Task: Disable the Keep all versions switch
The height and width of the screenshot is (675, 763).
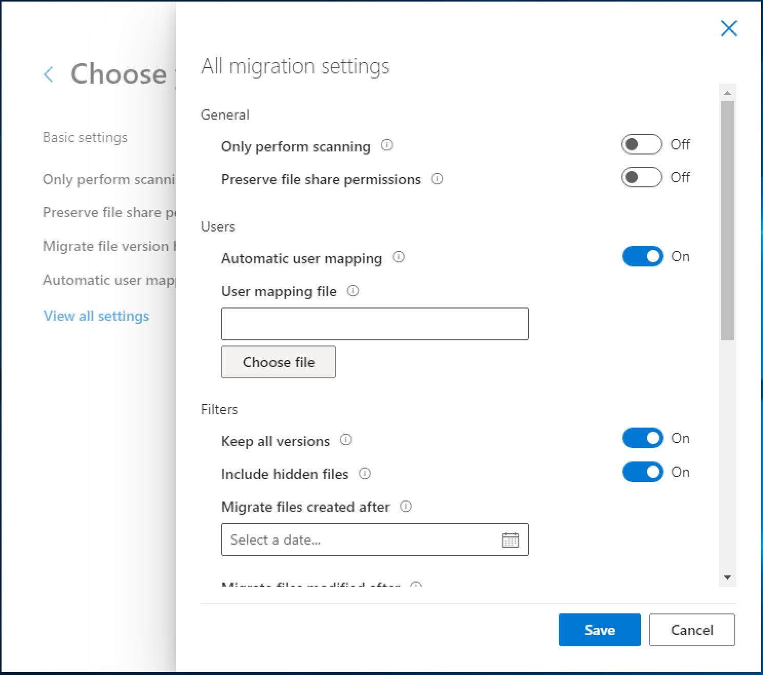Action: pos(642,438)
